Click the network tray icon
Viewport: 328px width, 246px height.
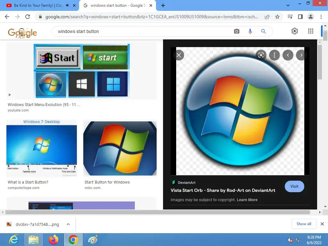pyautogui.click(x=298, y=240)
